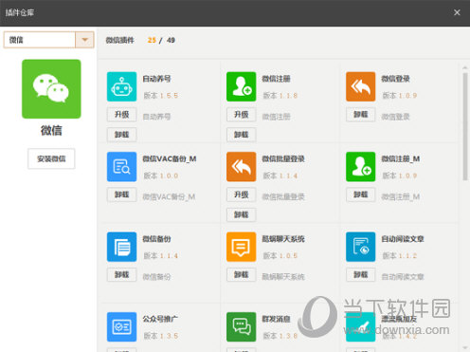Click the 微信注册 plugin title
The width and height of the screenshot is (470, 352).
tap(276, 79)
